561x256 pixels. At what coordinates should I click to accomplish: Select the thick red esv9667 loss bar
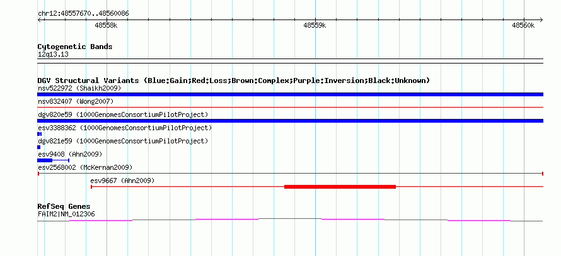(340, 187)
